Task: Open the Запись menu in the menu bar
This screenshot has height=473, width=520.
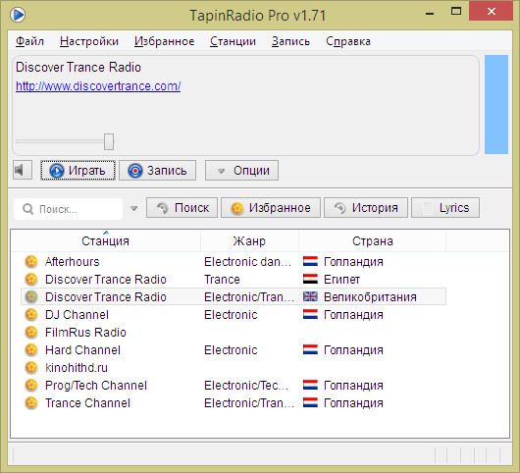Action: (290, 41)
